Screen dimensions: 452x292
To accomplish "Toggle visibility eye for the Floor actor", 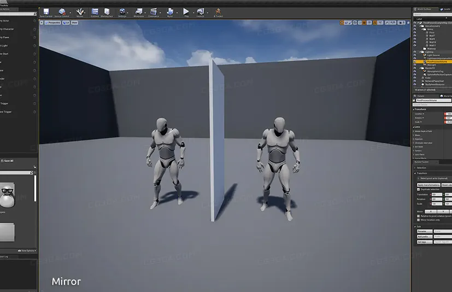I will (415, 33).
